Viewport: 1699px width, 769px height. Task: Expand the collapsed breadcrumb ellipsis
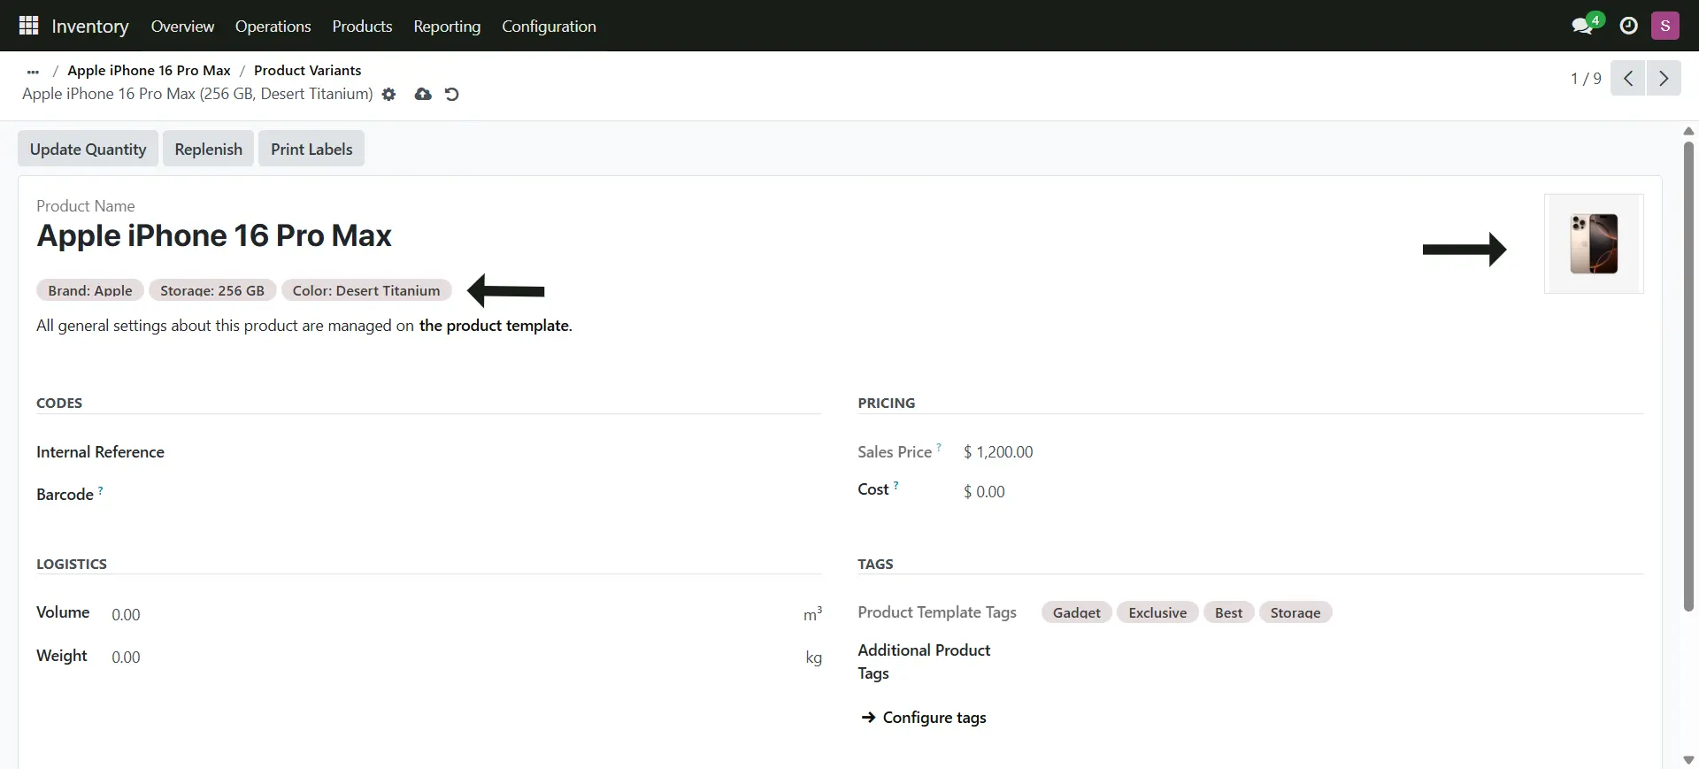(x=33, y=71)
